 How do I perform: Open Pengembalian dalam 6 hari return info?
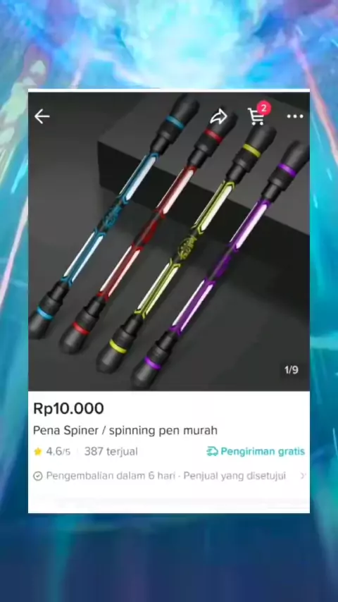[x=111, y=476]
